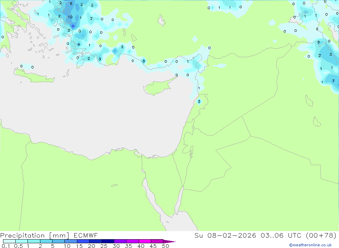The height and width of the screenshot is (248, 339).
Task: Click the legend swatch between 5 and 10
Action: pyautogui.click(x=58, y=241)
